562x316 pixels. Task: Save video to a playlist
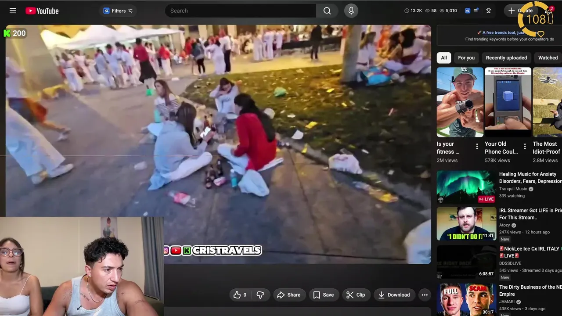[323, 295]
